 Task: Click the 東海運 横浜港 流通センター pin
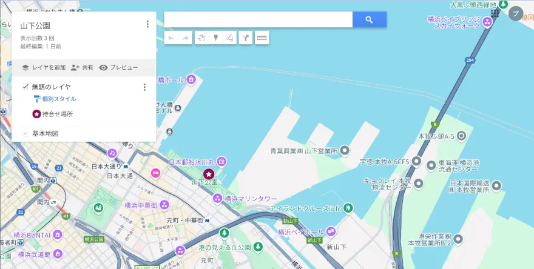(x=431, y=165)
